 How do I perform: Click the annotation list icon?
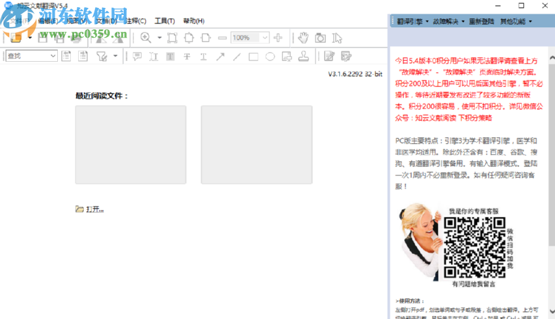(x=345, y=56)
